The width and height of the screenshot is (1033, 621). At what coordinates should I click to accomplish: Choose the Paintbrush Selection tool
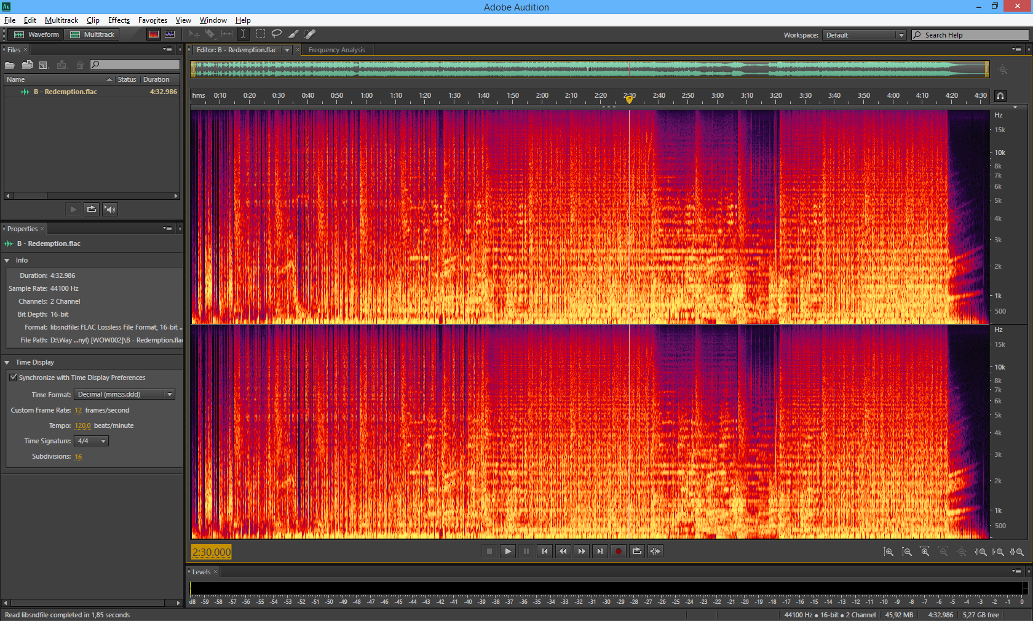coord(293,34)
